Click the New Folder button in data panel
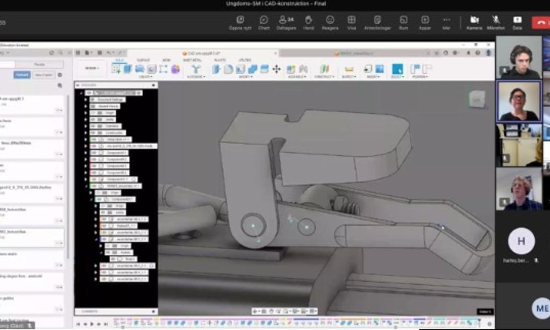Viewport: 550px width, 330px height. pos(43,75)
